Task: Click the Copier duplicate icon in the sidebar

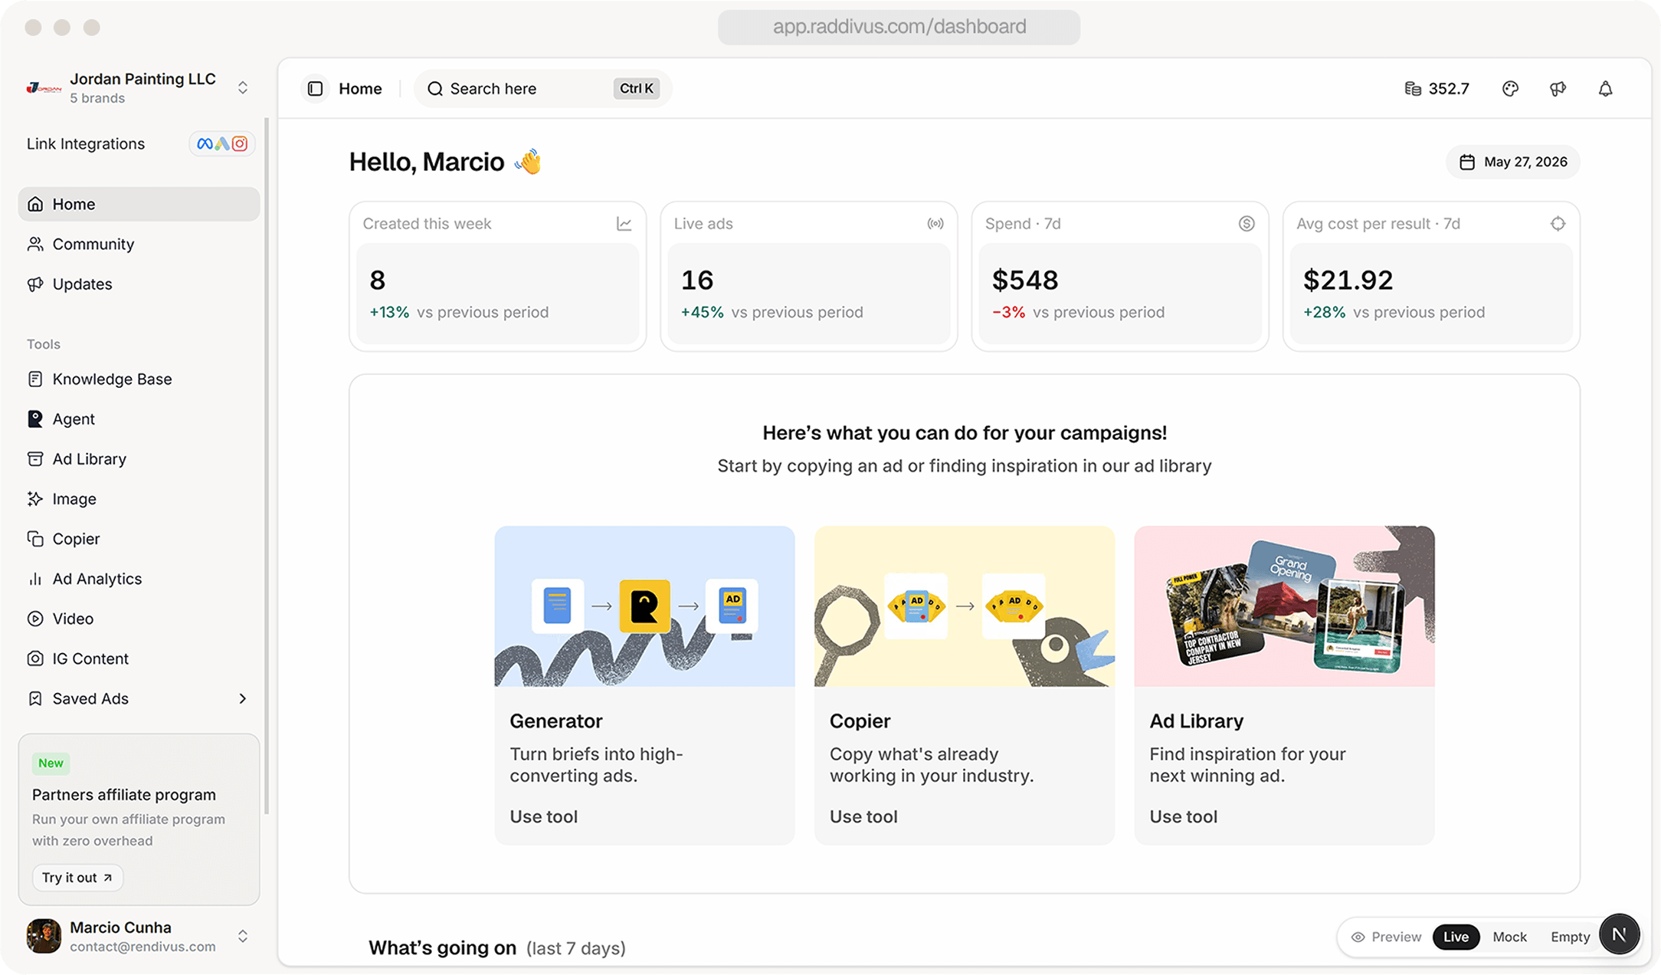Action: pyautogui.click(x=35, y=539)
